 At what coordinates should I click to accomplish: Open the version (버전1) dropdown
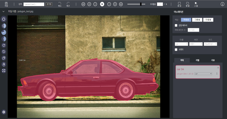tap(196, 44)
